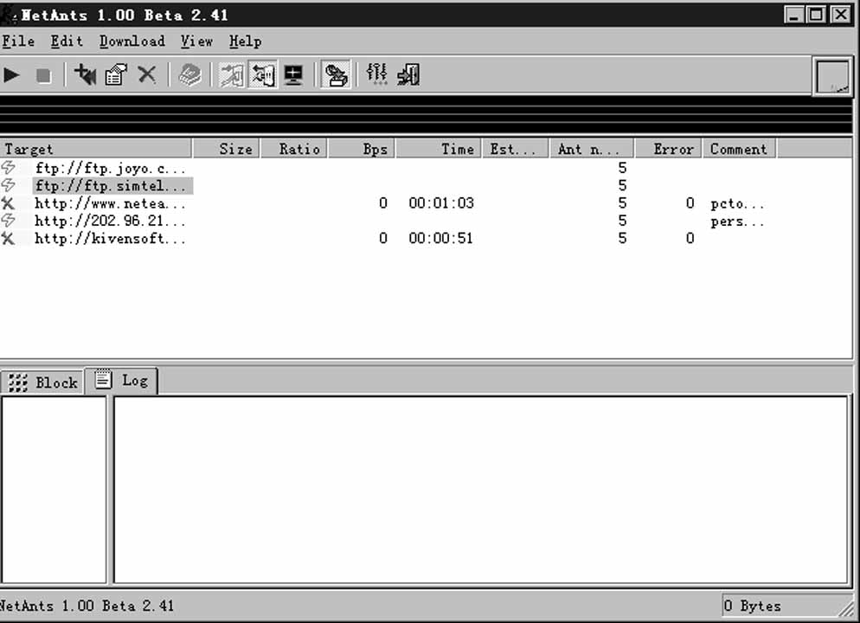Click the black speed graph area

coord(426,115)
